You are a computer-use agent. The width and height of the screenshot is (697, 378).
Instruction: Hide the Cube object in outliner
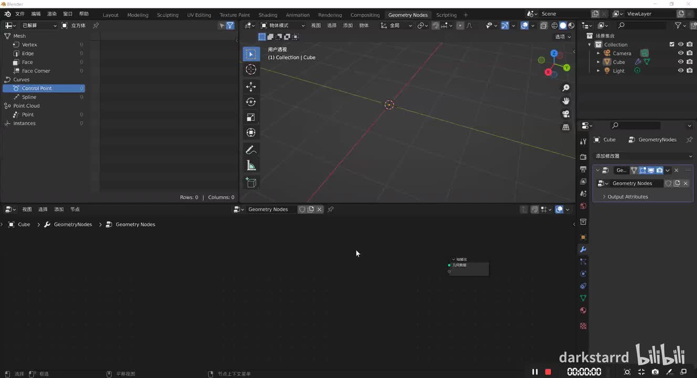(x=681, y=62)
